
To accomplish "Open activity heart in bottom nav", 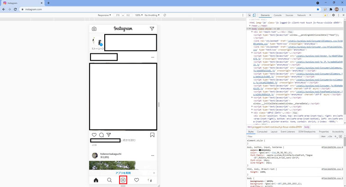I will 137,180.
